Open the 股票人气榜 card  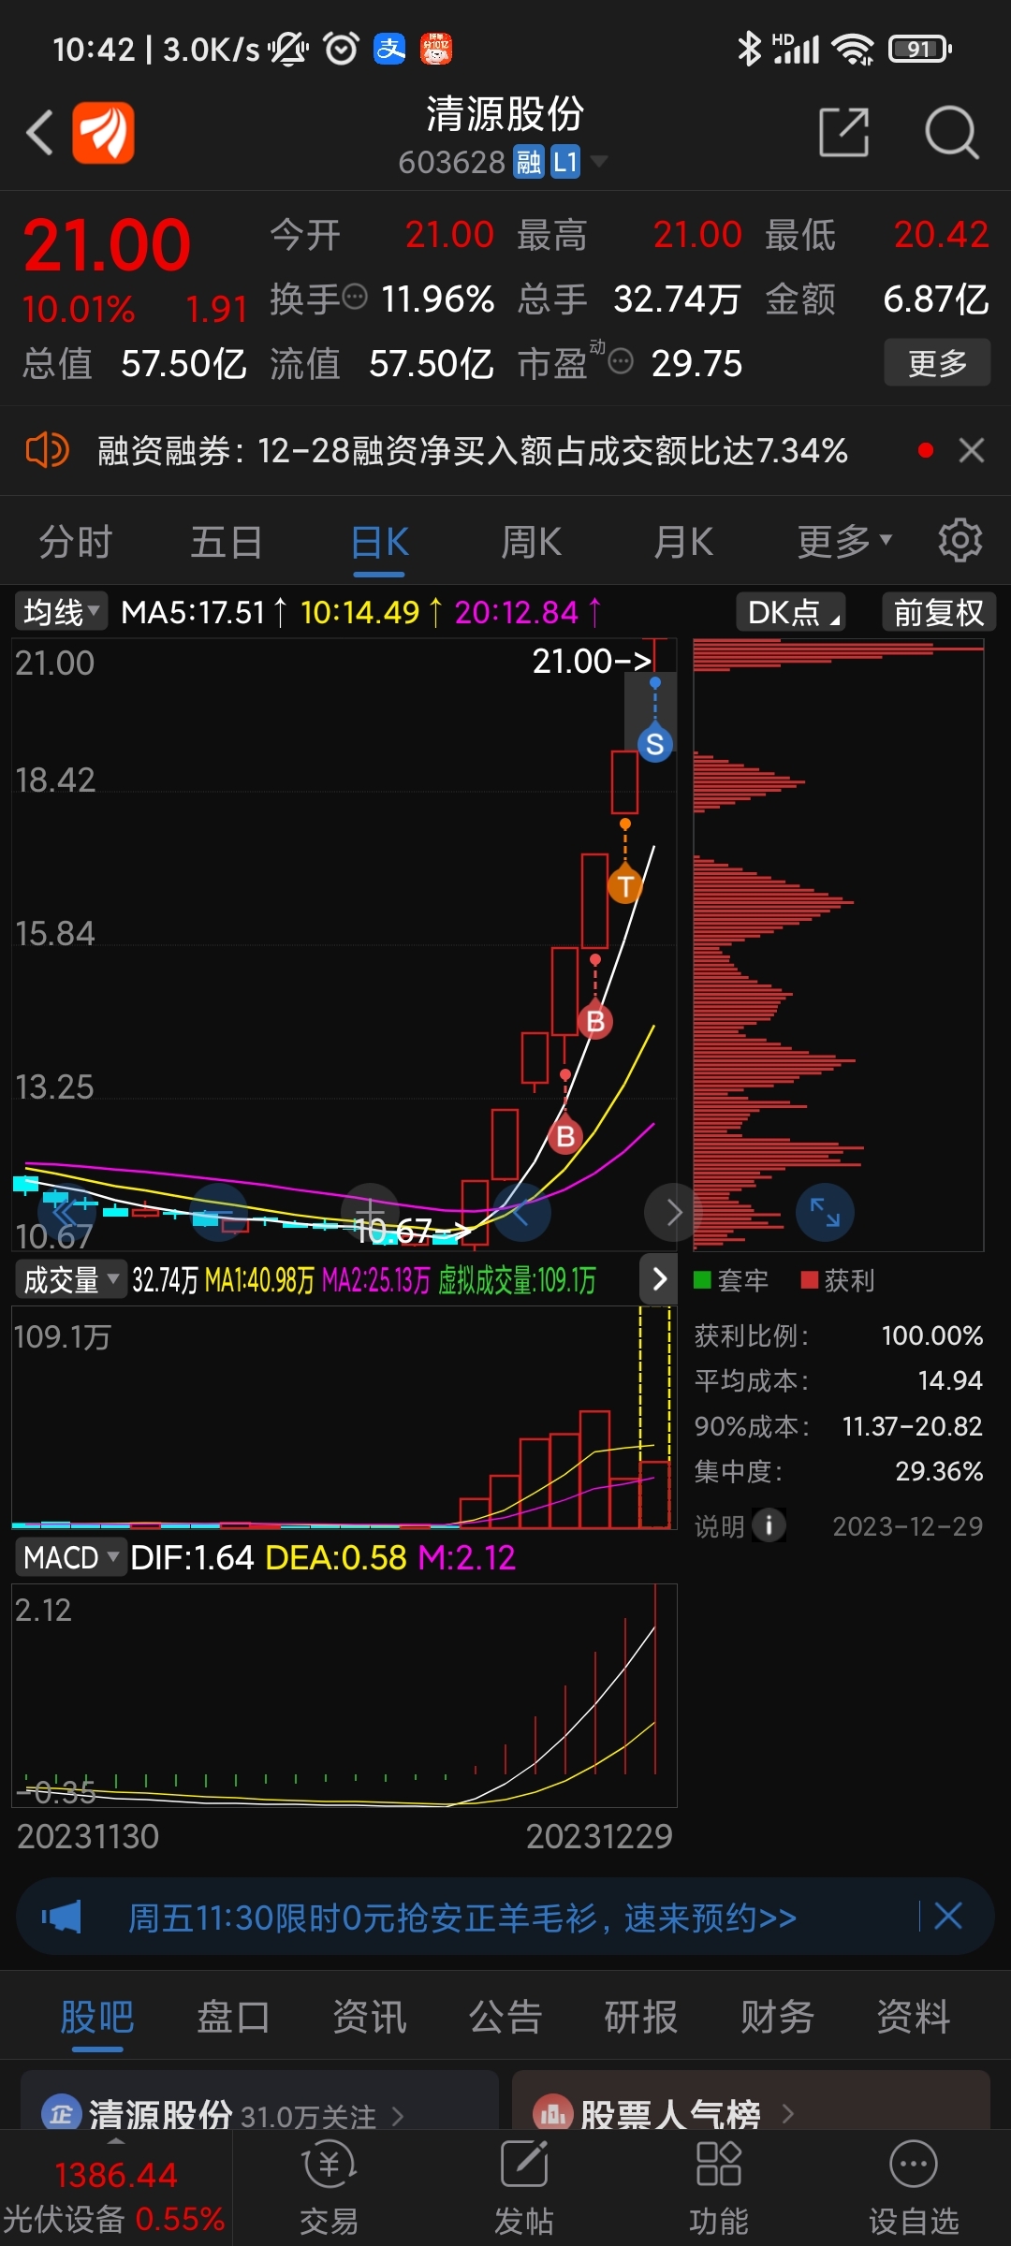pyautogui.click(x=751, y=2100)
